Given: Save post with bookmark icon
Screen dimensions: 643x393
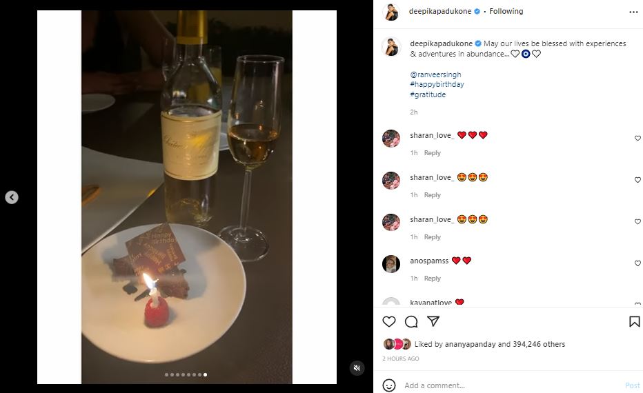Looking at the screenshot, I should pyautogui.click(x=634, y=321).
